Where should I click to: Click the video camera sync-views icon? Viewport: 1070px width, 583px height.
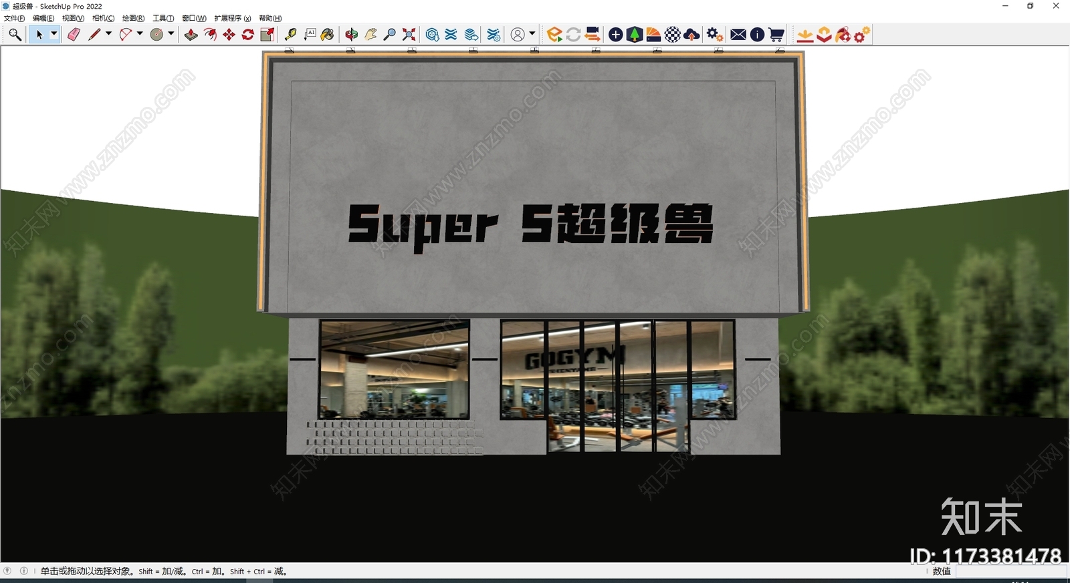click(593, 35)
